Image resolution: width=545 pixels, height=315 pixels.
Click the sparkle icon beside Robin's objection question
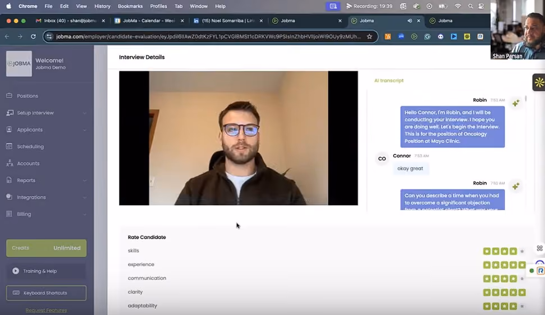click(516, 186)
